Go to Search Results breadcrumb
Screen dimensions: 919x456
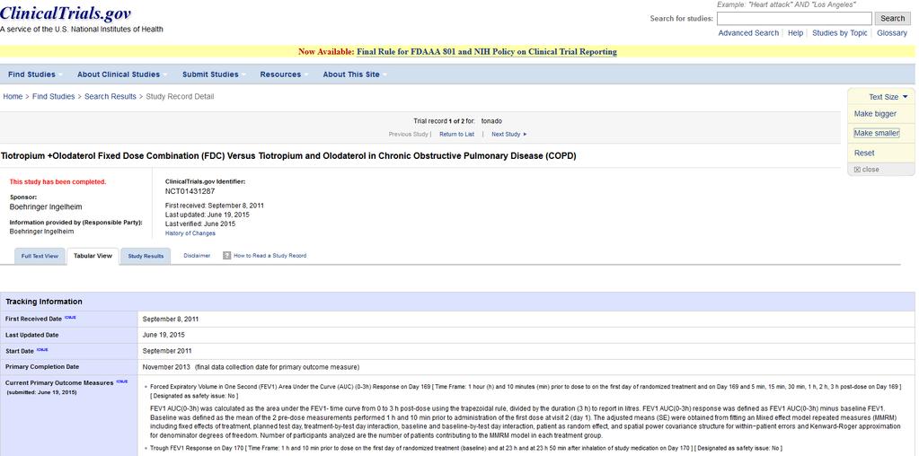click(x=110, y=97)
